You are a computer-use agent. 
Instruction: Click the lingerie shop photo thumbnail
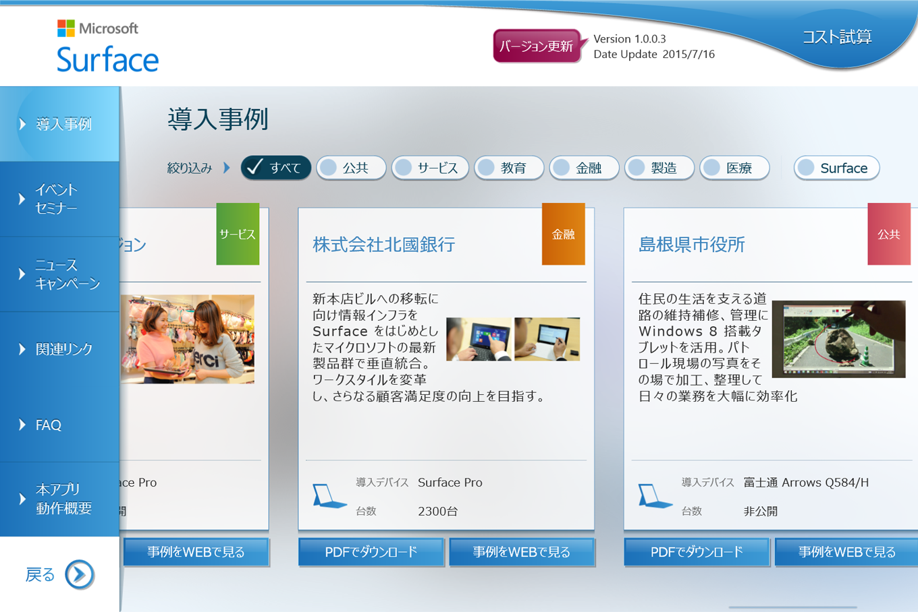[188, 339]
